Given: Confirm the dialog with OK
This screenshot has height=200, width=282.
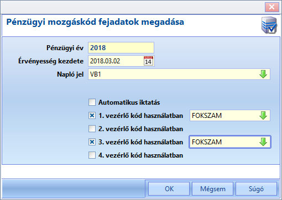Looking at the screenshot, I should (x=169, y=189).
